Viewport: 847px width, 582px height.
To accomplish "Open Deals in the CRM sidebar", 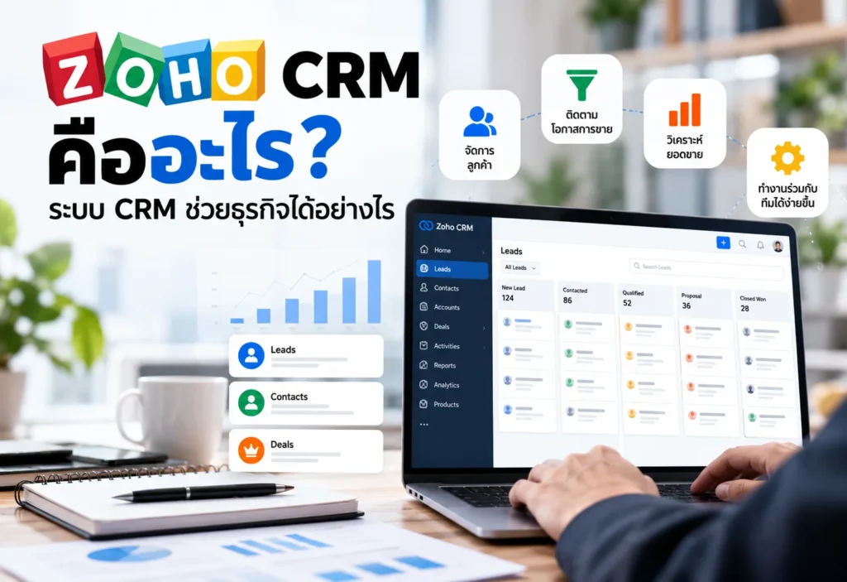I will click(452, 326).
